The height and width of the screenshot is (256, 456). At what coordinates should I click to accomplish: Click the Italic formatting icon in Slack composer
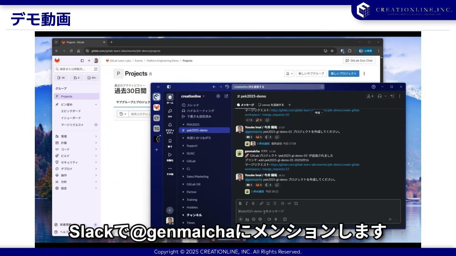(247, 204)
